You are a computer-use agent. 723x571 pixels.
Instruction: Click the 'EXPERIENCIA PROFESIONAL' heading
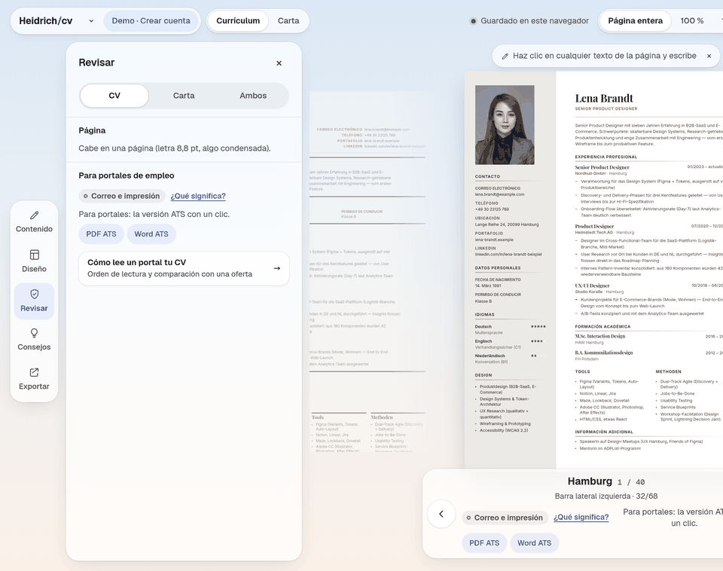click(606, 157)
